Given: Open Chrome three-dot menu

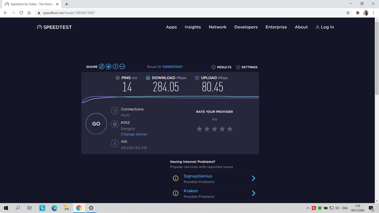Looking at the screenshot, I should [373, 13].
